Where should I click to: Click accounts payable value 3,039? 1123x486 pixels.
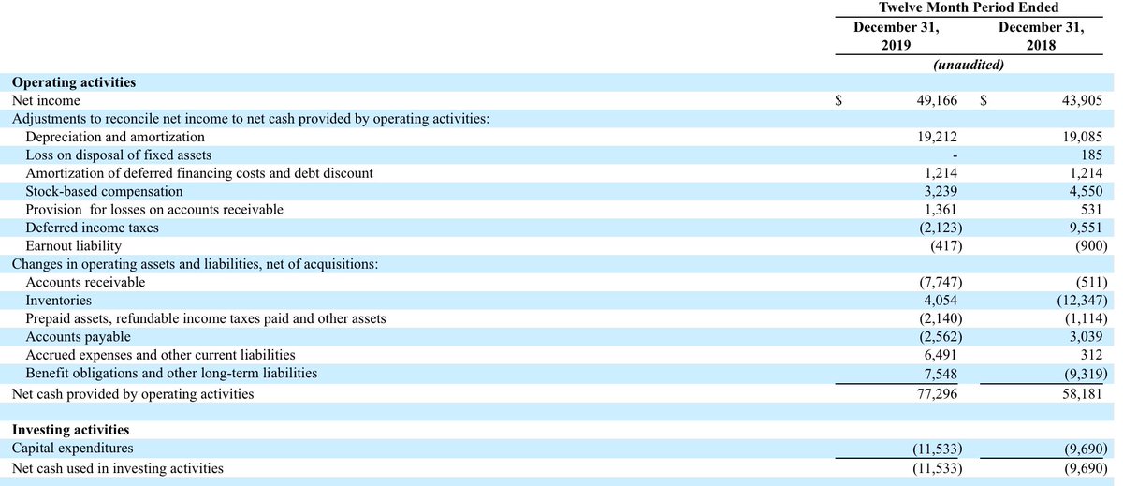click(x=1087, y=336)
